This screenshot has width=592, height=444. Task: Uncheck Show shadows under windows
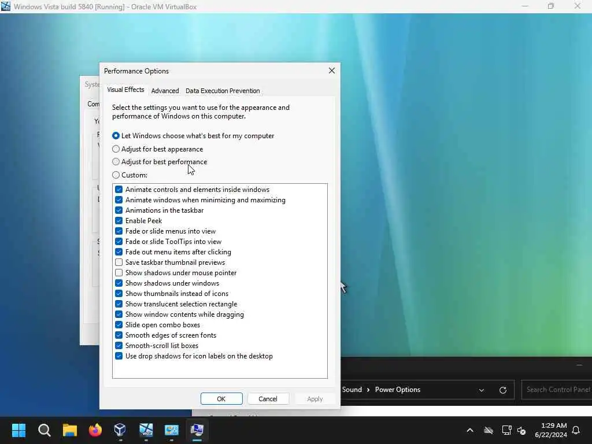tap(119, 283)
